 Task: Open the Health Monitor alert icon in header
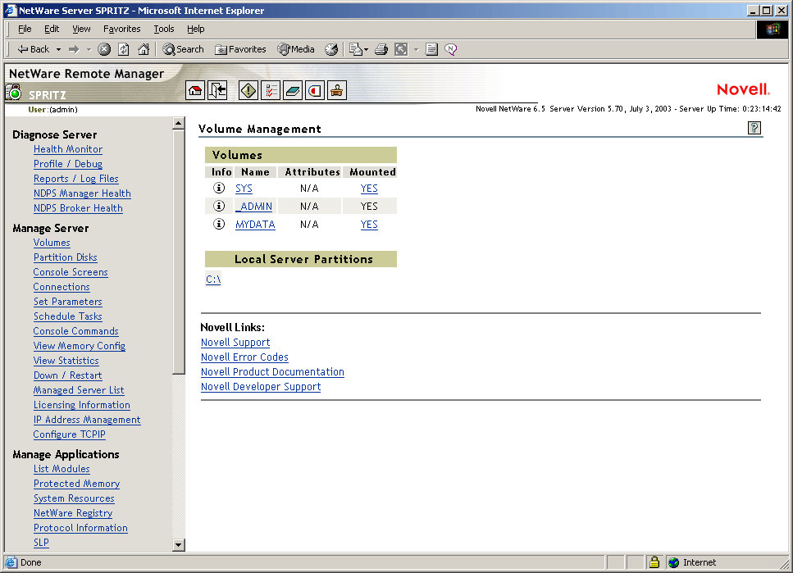click(x=248, y=90)
